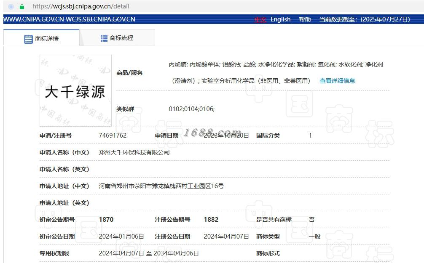
Task: Click registration number 74691762
Action: tap(113, 135)
